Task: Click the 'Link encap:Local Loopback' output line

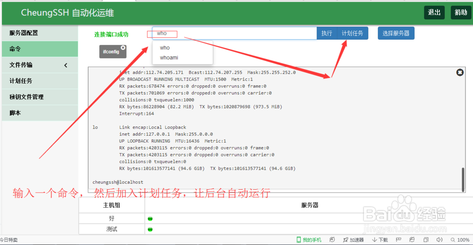Action: pos(153,127)
